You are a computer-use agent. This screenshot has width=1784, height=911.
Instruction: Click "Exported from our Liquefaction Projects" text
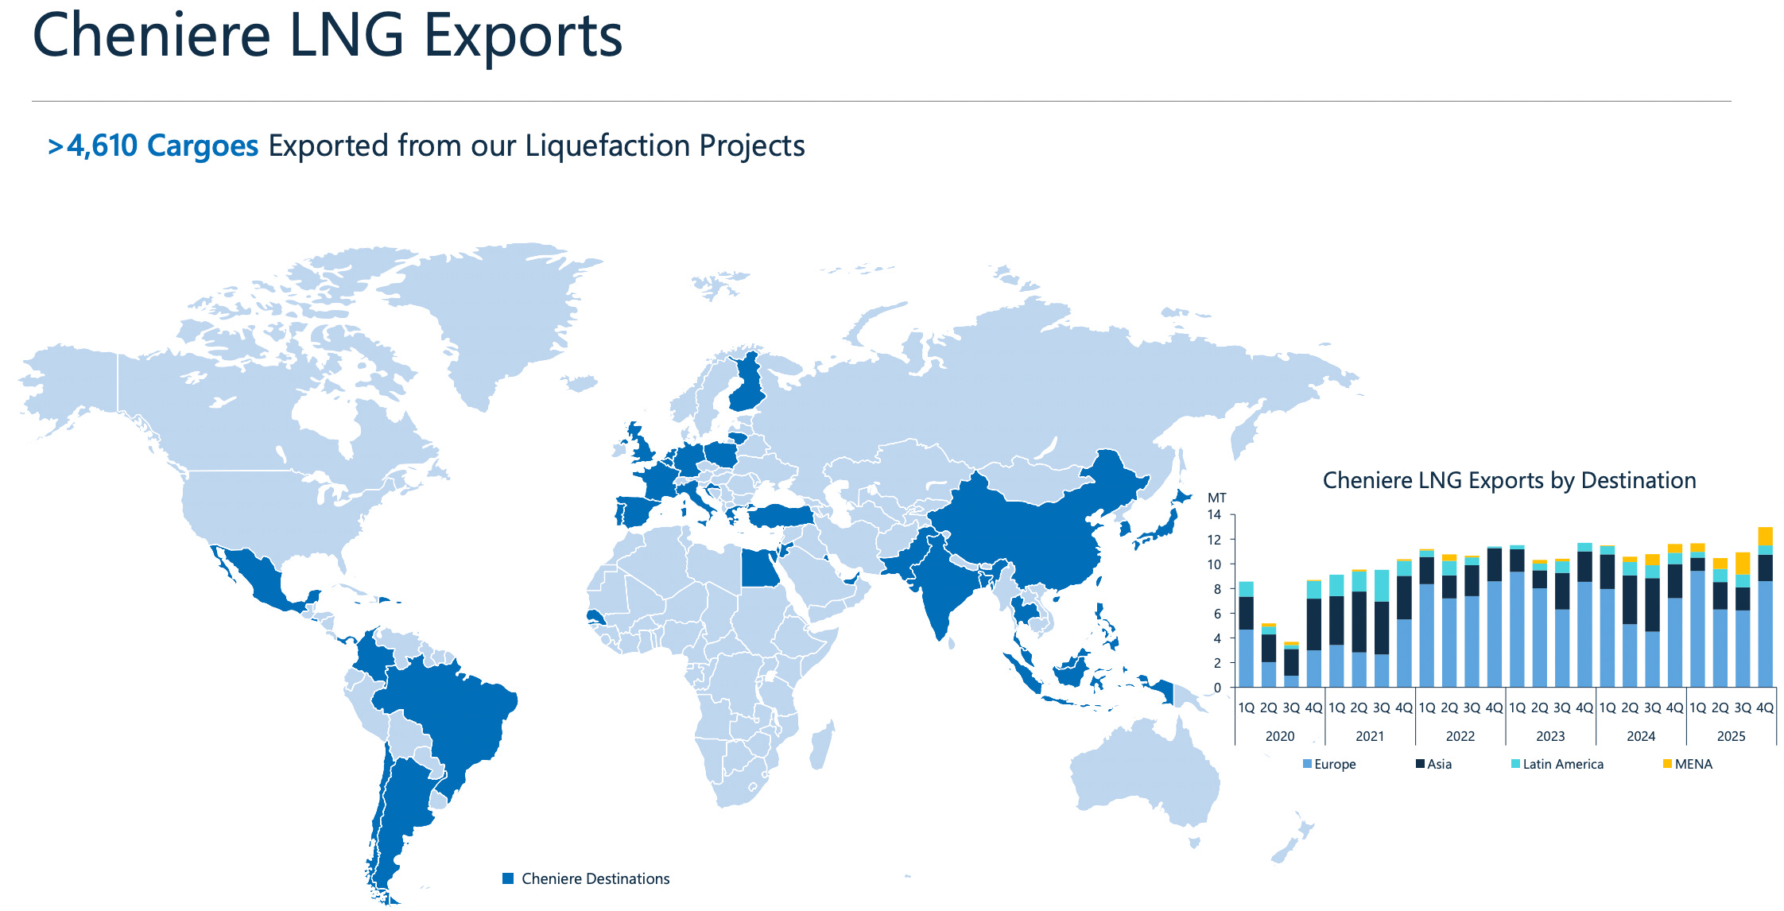[537, 146]
